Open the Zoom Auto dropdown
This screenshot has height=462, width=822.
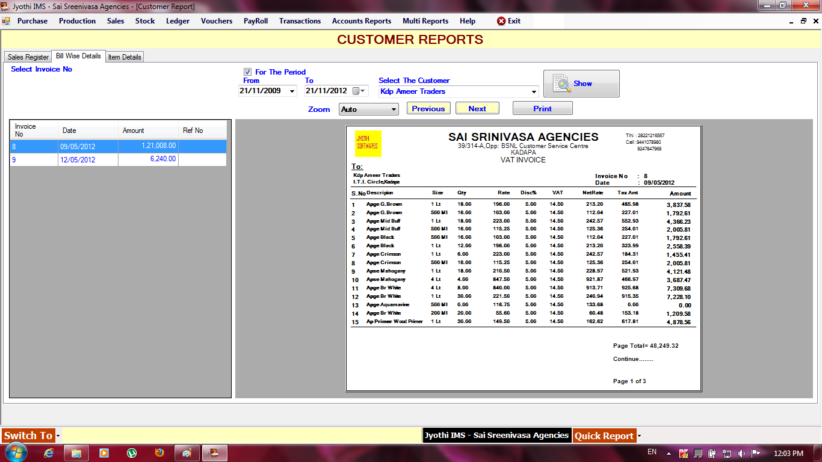(x=394, y=109)
